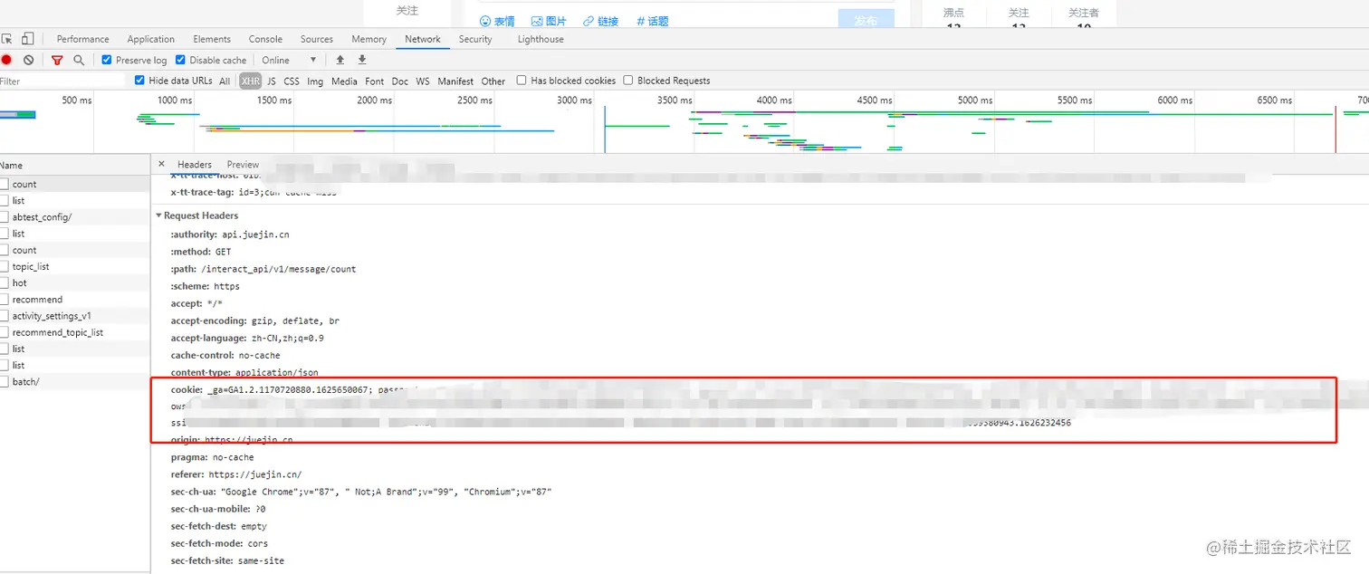Open the Online throttling dropdown
This screenshot has width=1369, height=574.
point(289,60)
